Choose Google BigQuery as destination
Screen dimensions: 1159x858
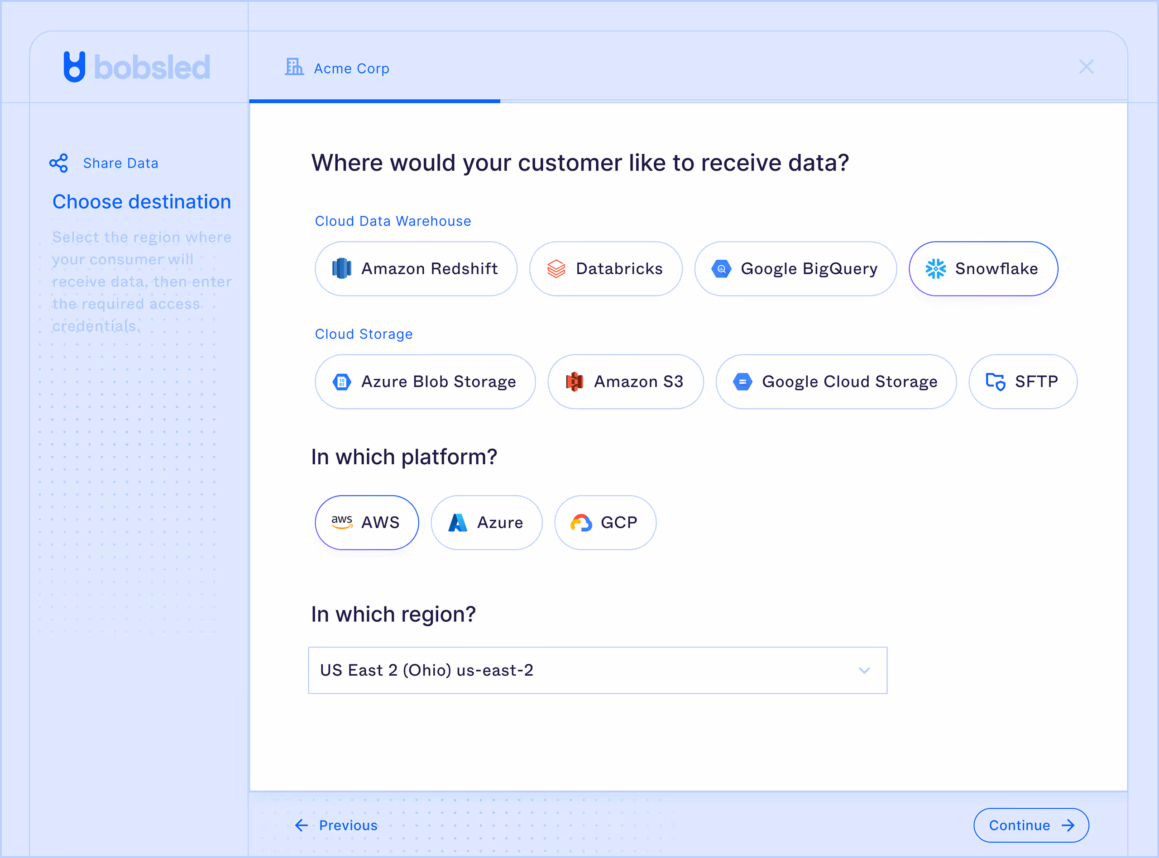click(x=795, y=268)
